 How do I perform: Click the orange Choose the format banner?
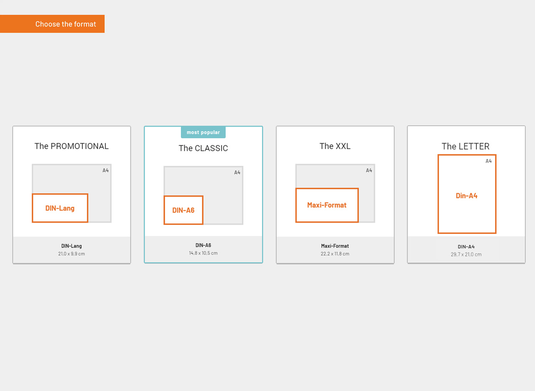pyautogui.click(x=52, y=24)
